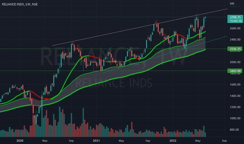This screenshot has height=144, width=244.
Task: Click the May label after 2022
Action: coord(198,141)
